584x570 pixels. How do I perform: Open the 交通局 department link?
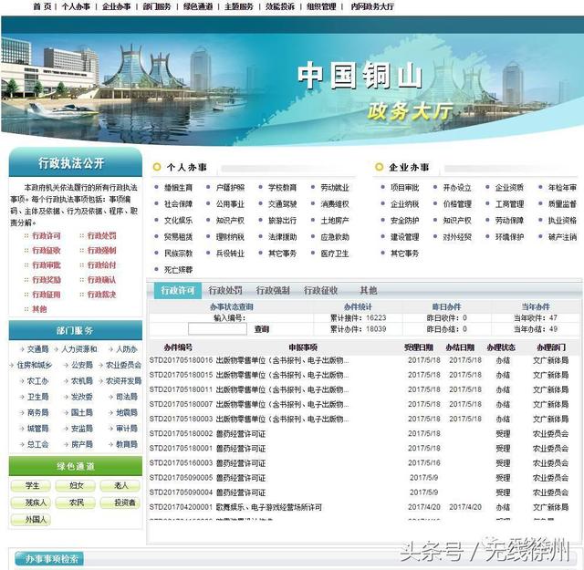[x=37, y=349]
